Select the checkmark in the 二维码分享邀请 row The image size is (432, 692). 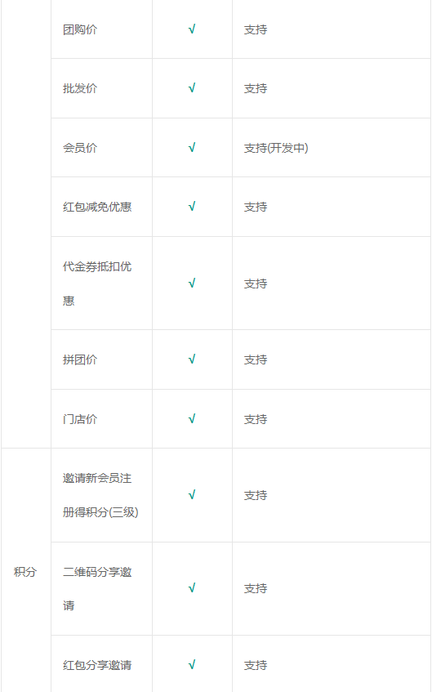tap(192, 588)
